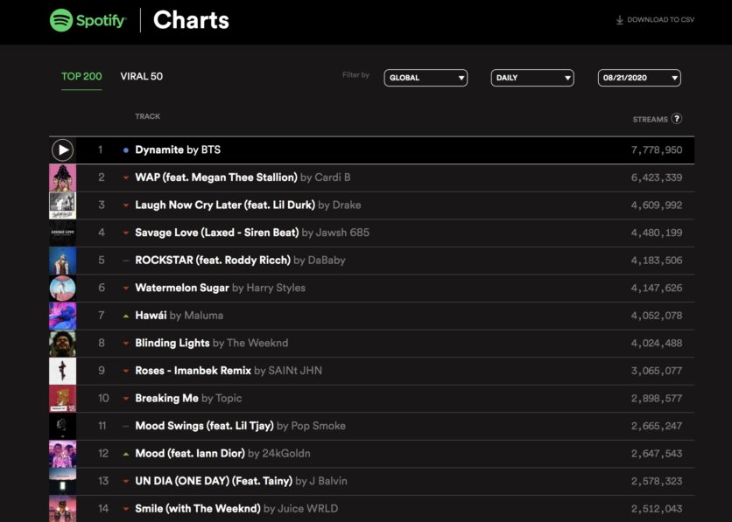
Task: Open Savage Love track row
Action: (x=371, y=233)
